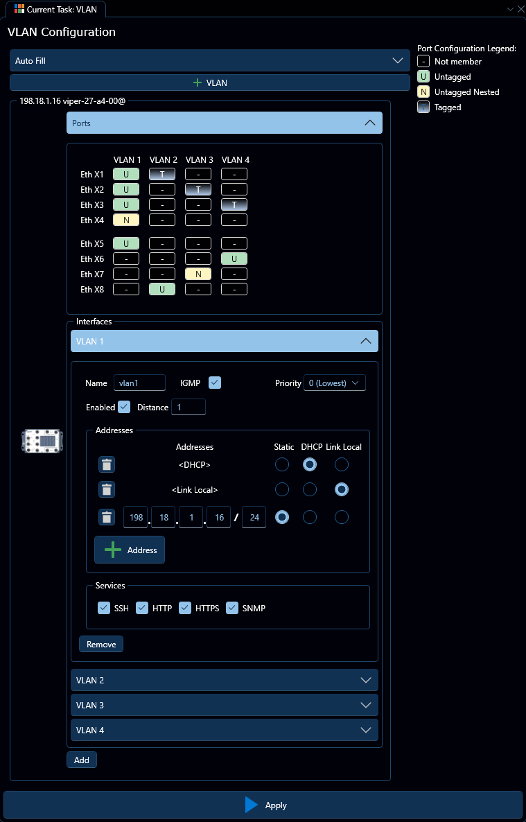The height and width of the screenshot is (822, 526).
Task: Collapse the Ports section header
Action: point(224,123)
